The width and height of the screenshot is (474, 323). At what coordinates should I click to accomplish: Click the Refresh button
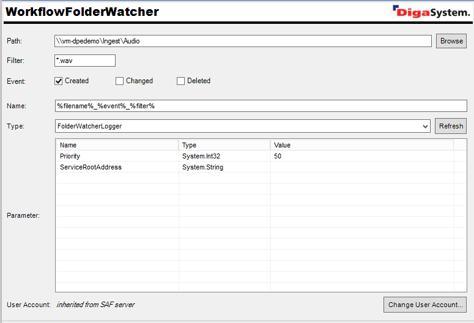(x=451, y=126)
